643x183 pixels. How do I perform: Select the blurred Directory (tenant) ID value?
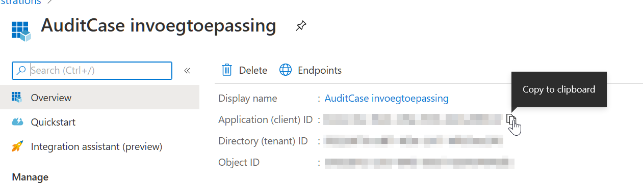coord(414,141)
